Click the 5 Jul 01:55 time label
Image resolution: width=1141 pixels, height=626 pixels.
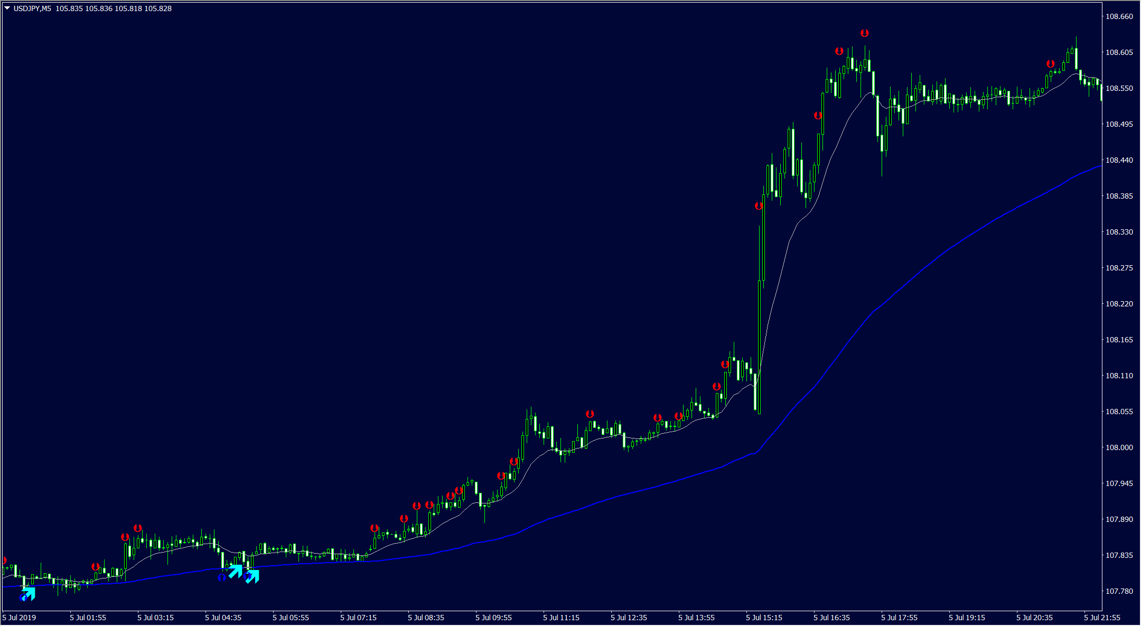coord(88,618)
